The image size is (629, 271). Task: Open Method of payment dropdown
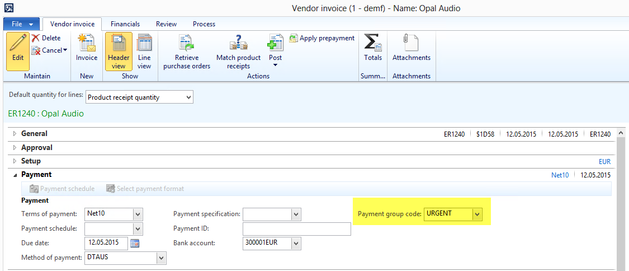(x=162, y=258)
